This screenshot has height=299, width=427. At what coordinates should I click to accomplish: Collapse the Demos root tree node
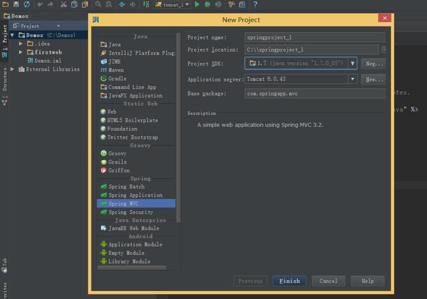(13, 35)
